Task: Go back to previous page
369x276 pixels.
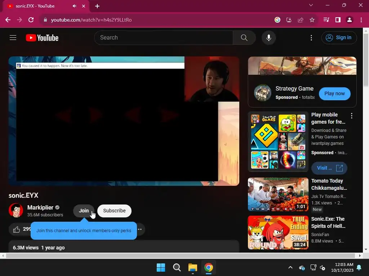Action: coord(8,20)
